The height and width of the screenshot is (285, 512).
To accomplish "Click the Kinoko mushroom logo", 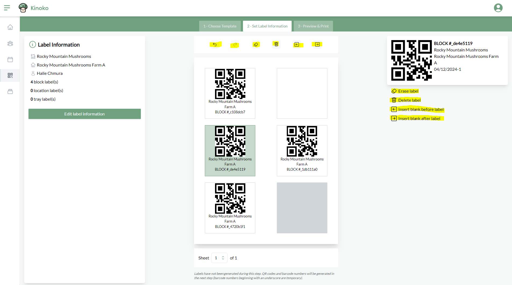I will [23, 8].
